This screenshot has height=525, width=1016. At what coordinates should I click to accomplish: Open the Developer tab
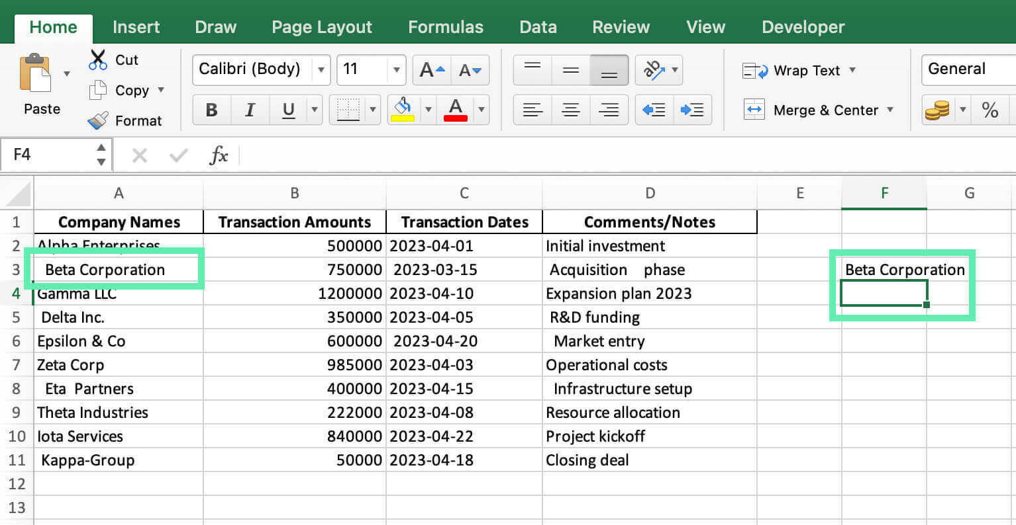click(x=803, y=27)
